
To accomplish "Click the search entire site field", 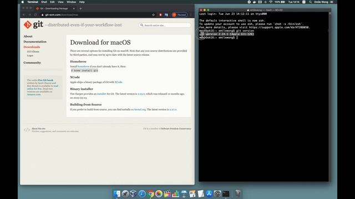I will [x=165, y=25].
